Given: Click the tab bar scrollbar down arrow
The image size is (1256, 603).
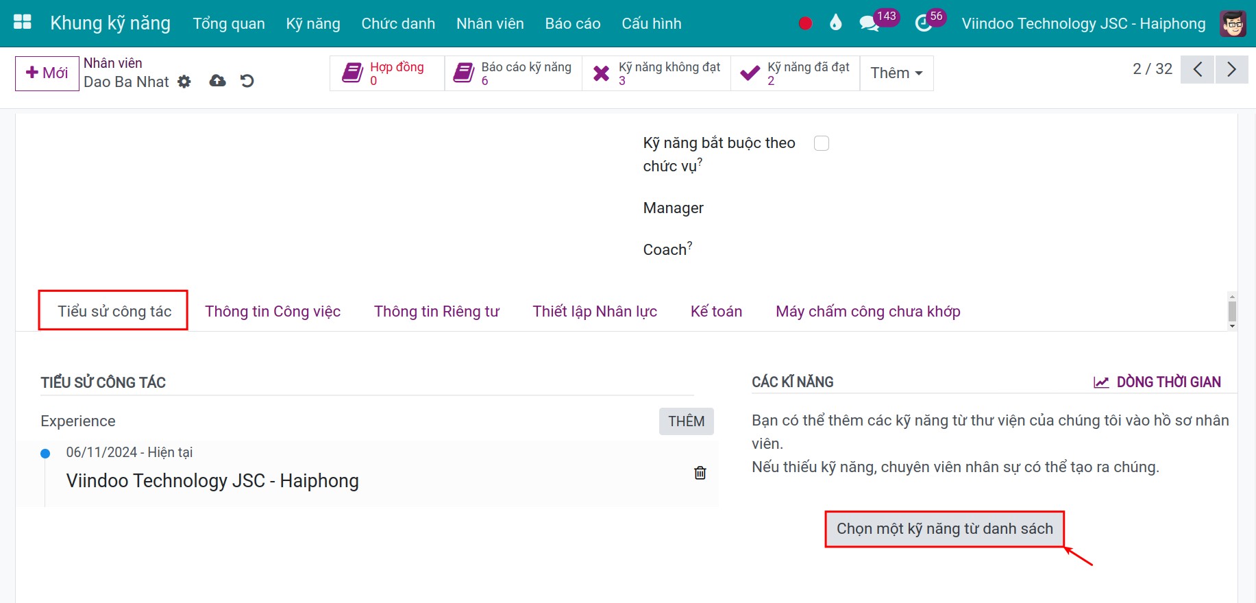Looking at the screenshot, I should 1232,326.
